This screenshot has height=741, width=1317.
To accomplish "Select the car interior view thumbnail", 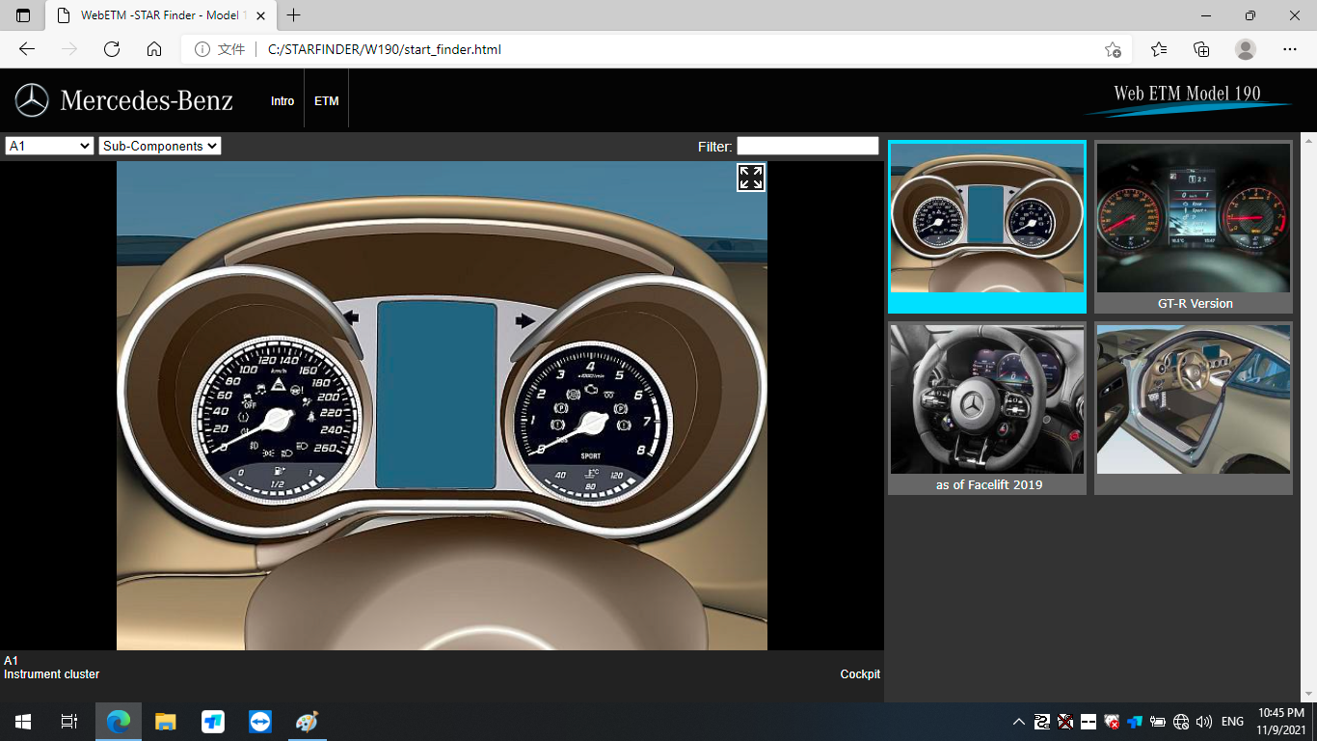I will point(1193,408).
